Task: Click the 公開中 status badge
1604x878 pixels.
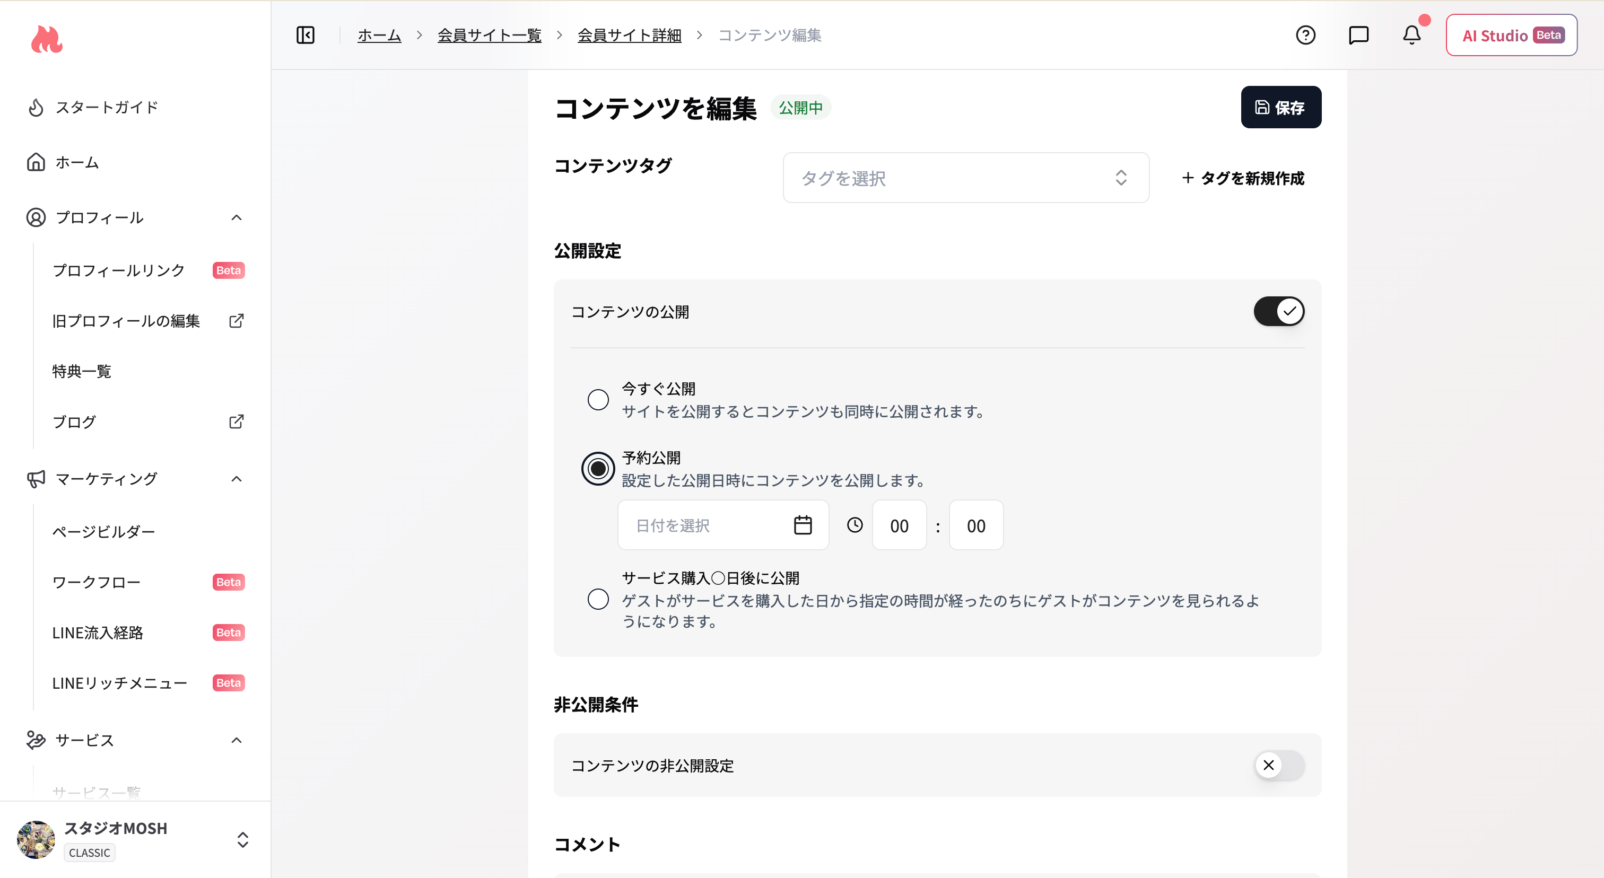Action: [x=801, y=108]
